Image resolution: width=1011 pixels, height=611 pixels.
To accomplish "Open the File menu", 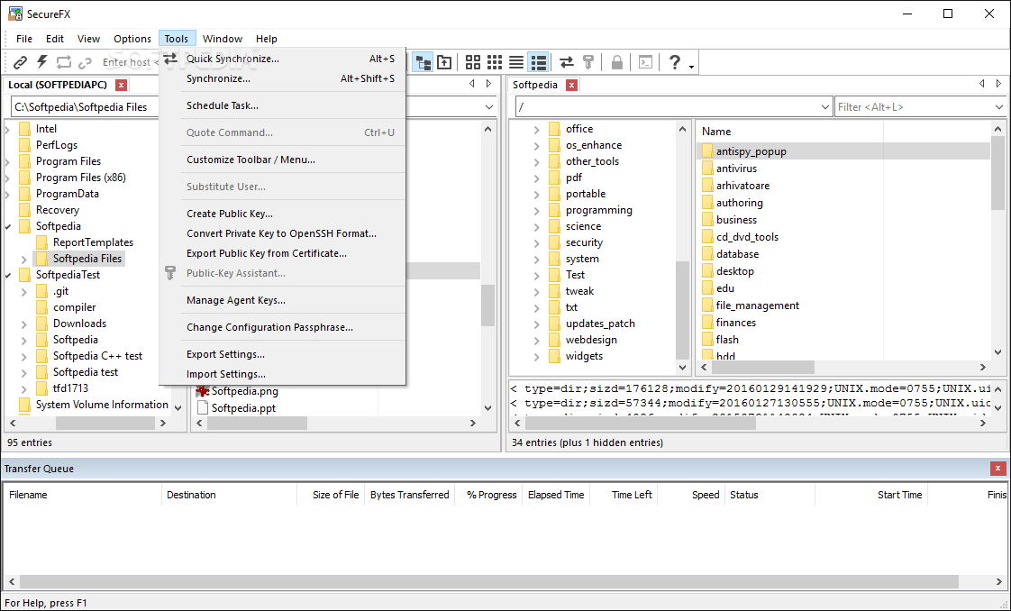I will 24,39.
